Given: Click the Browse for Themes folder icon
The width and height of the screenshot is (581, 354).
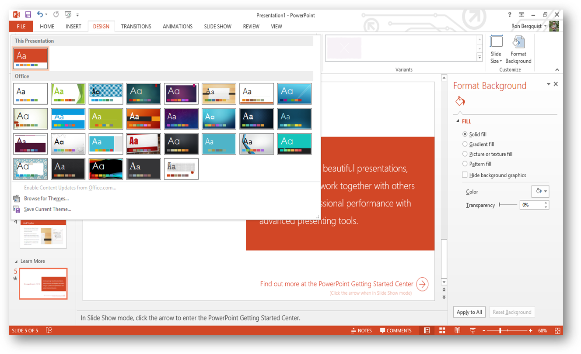Looking at the screenshot, I should click(17, 199).
